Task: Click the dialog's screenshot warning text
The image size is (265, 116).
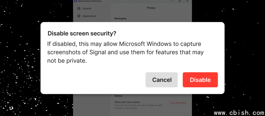Action: [x=125, y=52]
